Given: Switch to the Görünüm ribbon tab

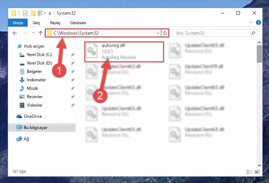Looking at the screenshot, I should point(78,23).
